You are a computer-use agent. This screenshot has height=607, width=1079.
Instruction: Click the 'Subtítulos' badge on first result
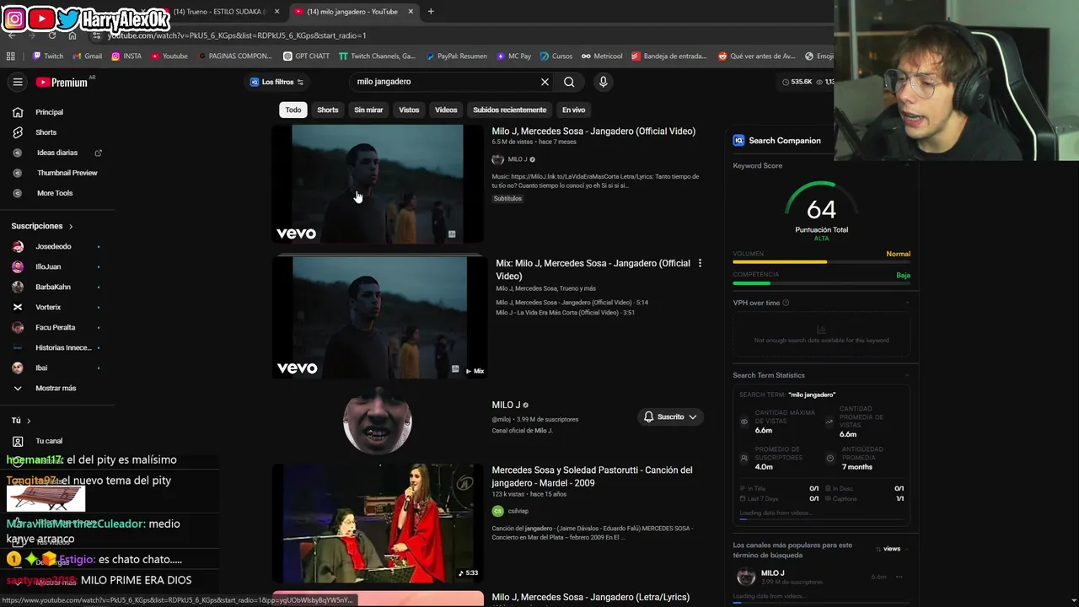coord(507,199)
